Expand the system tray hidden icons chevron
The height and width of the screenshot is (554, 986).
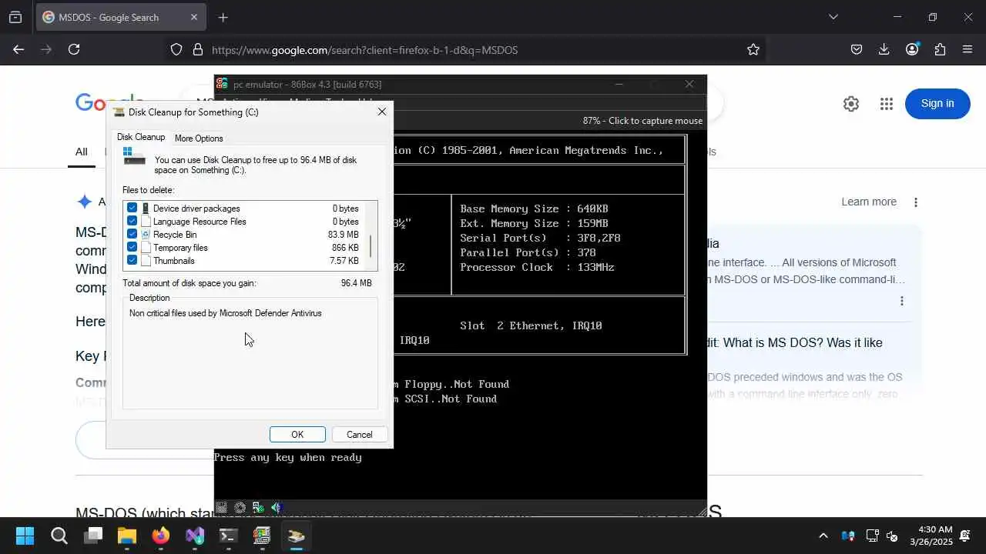(823, 536)
